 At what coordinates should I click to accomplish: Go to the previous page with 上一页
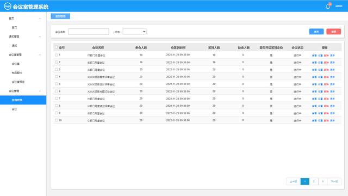(293, 181)
